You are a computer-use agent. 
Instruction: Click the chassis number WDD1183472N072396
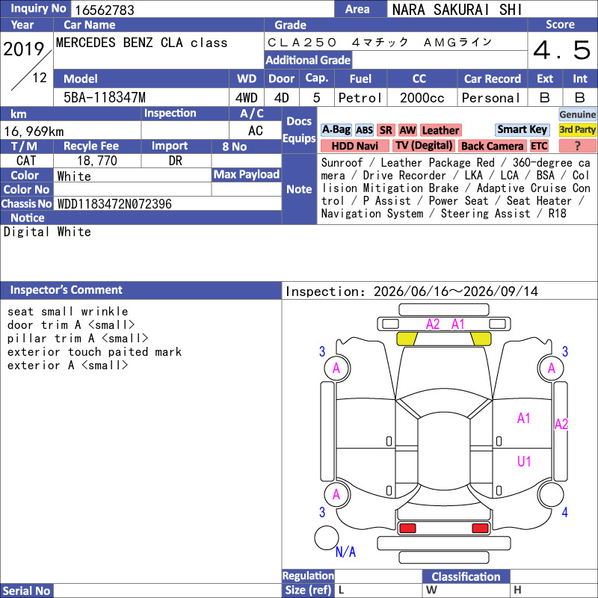point(114,204)
